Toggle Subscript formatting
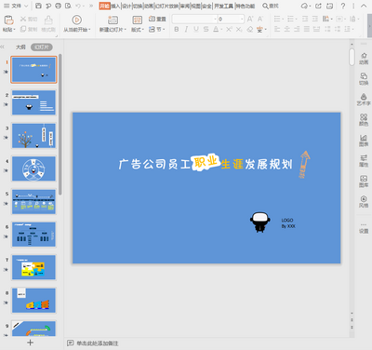 pos(239,29)
